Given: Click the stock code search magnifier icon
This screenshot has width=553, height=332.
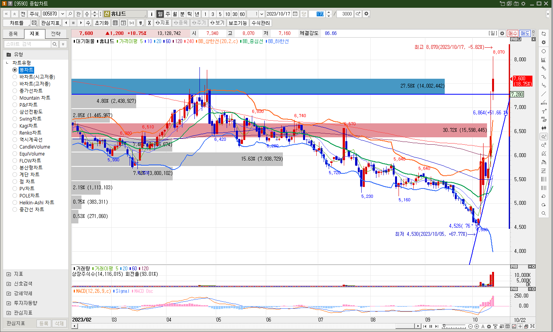Looking at the screenshot, I should (x=70, y=14).
